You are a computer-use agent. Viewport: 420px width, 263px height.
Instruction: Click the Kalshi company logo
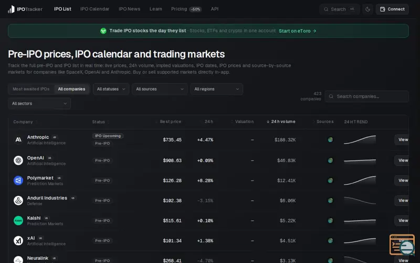click(x=18, y=220)
